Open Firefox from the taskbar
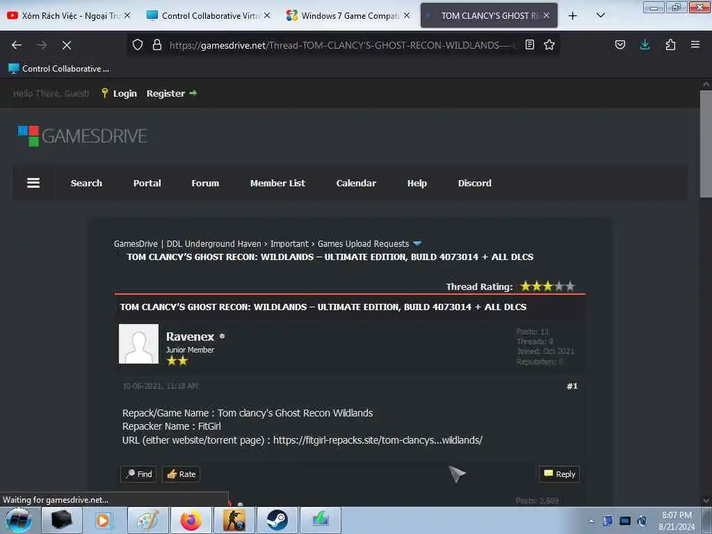Viewport: 712px width, 534px height. 191,520
